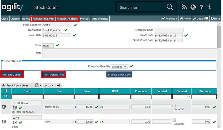Viewport: 223px width, 130px height.
Task: Open the Reports menu
Action: (169, 18)
